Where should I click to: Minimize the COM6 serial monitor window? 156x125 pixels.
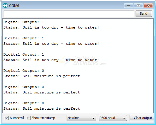[128, 6]
